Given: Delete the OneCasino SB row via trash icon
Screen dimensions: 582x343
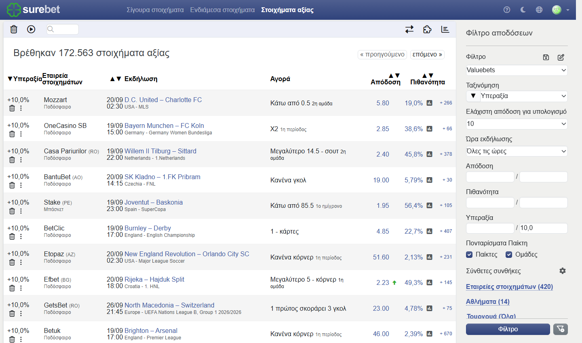Looking at the screenshot, I should point(12,134).
